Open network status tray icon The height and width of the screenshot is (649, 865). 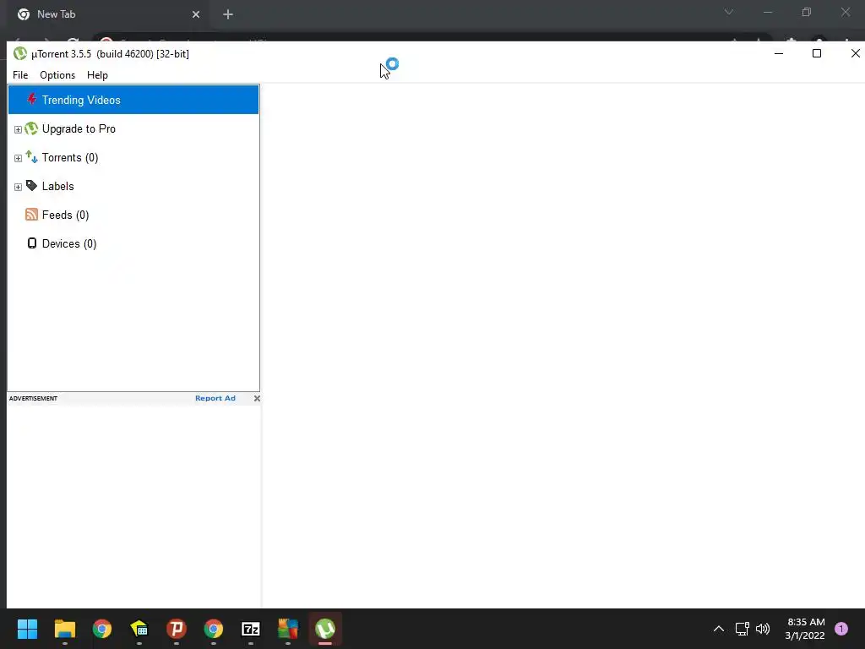(742, 629)
